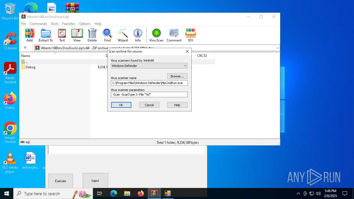Click the View toolbar icon

[77, 35]
